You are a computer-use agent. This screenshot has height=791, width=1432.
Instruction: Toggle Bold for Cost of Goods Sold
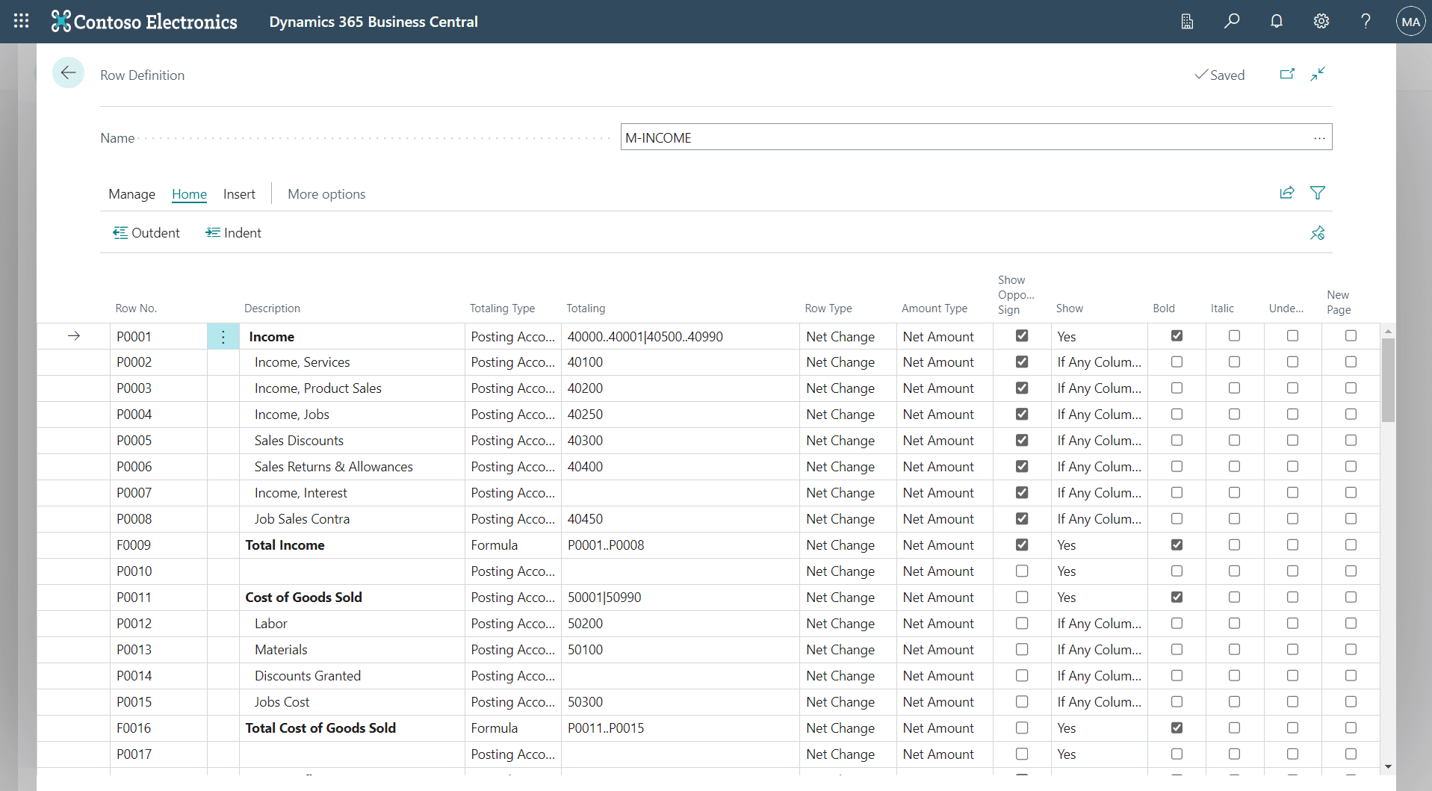coord(1177,598)
